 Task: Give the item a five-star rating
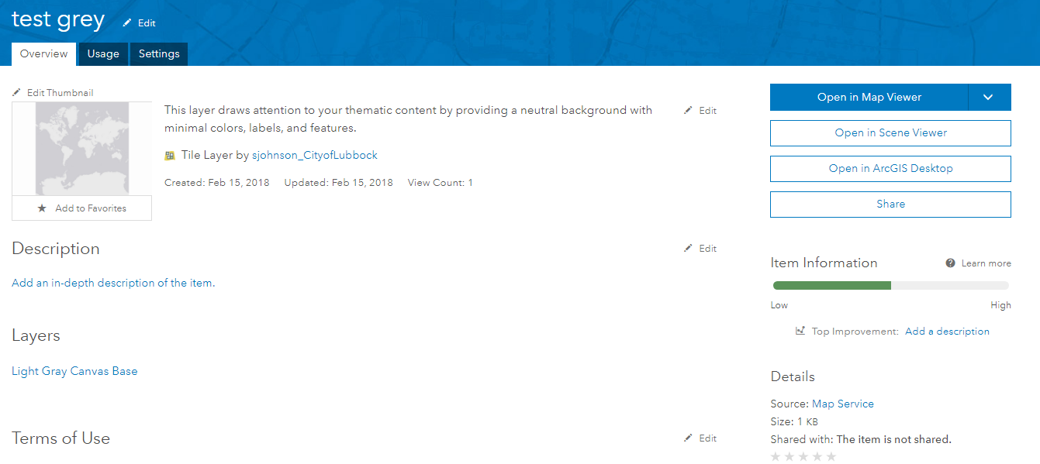(831, 457)
